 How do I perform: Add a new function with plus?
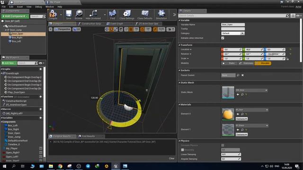[41, 96]
